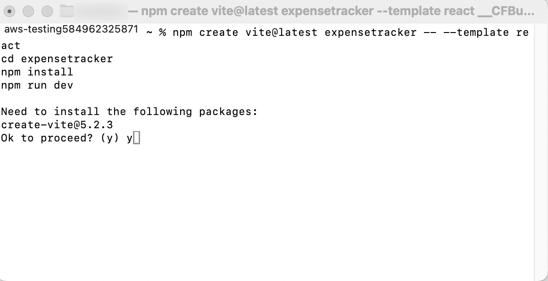
Task: Close the Terminal window with leftmost button
Action: (x=9, y=11)
